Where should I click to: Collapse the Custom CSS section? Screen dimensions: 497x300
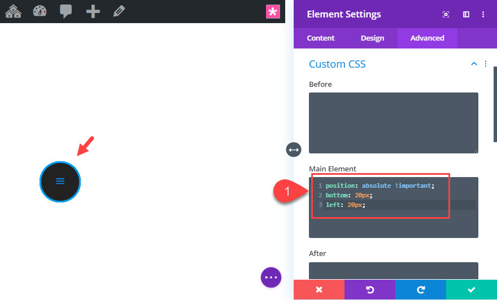tap(474, 64)
